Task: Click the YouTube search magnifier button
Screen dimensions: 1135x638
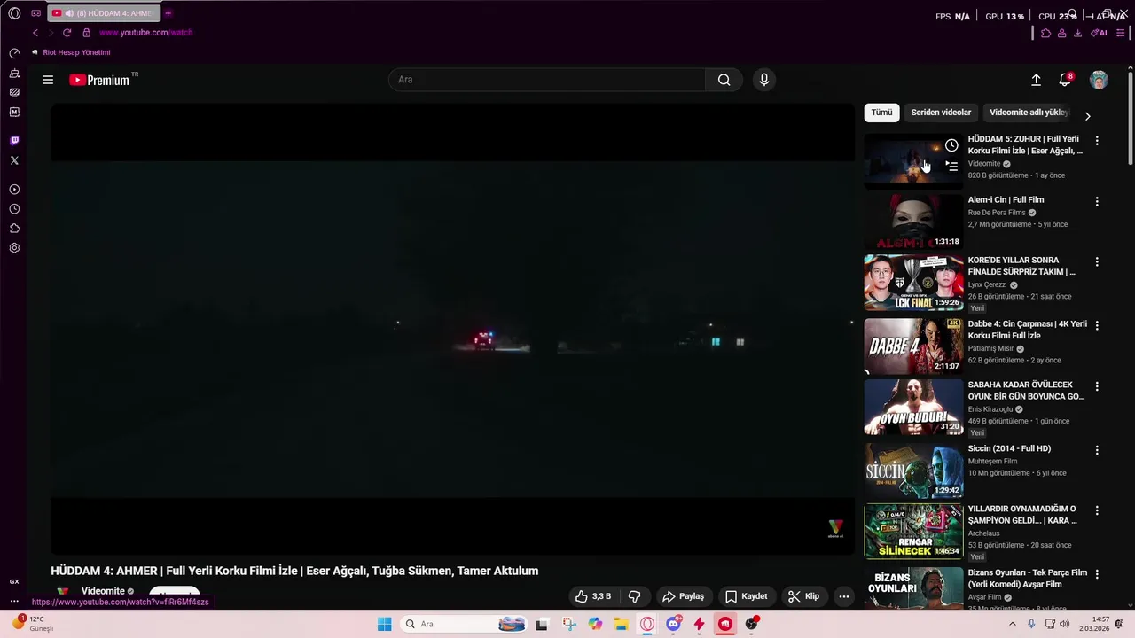Action: (x=724, y=80)
